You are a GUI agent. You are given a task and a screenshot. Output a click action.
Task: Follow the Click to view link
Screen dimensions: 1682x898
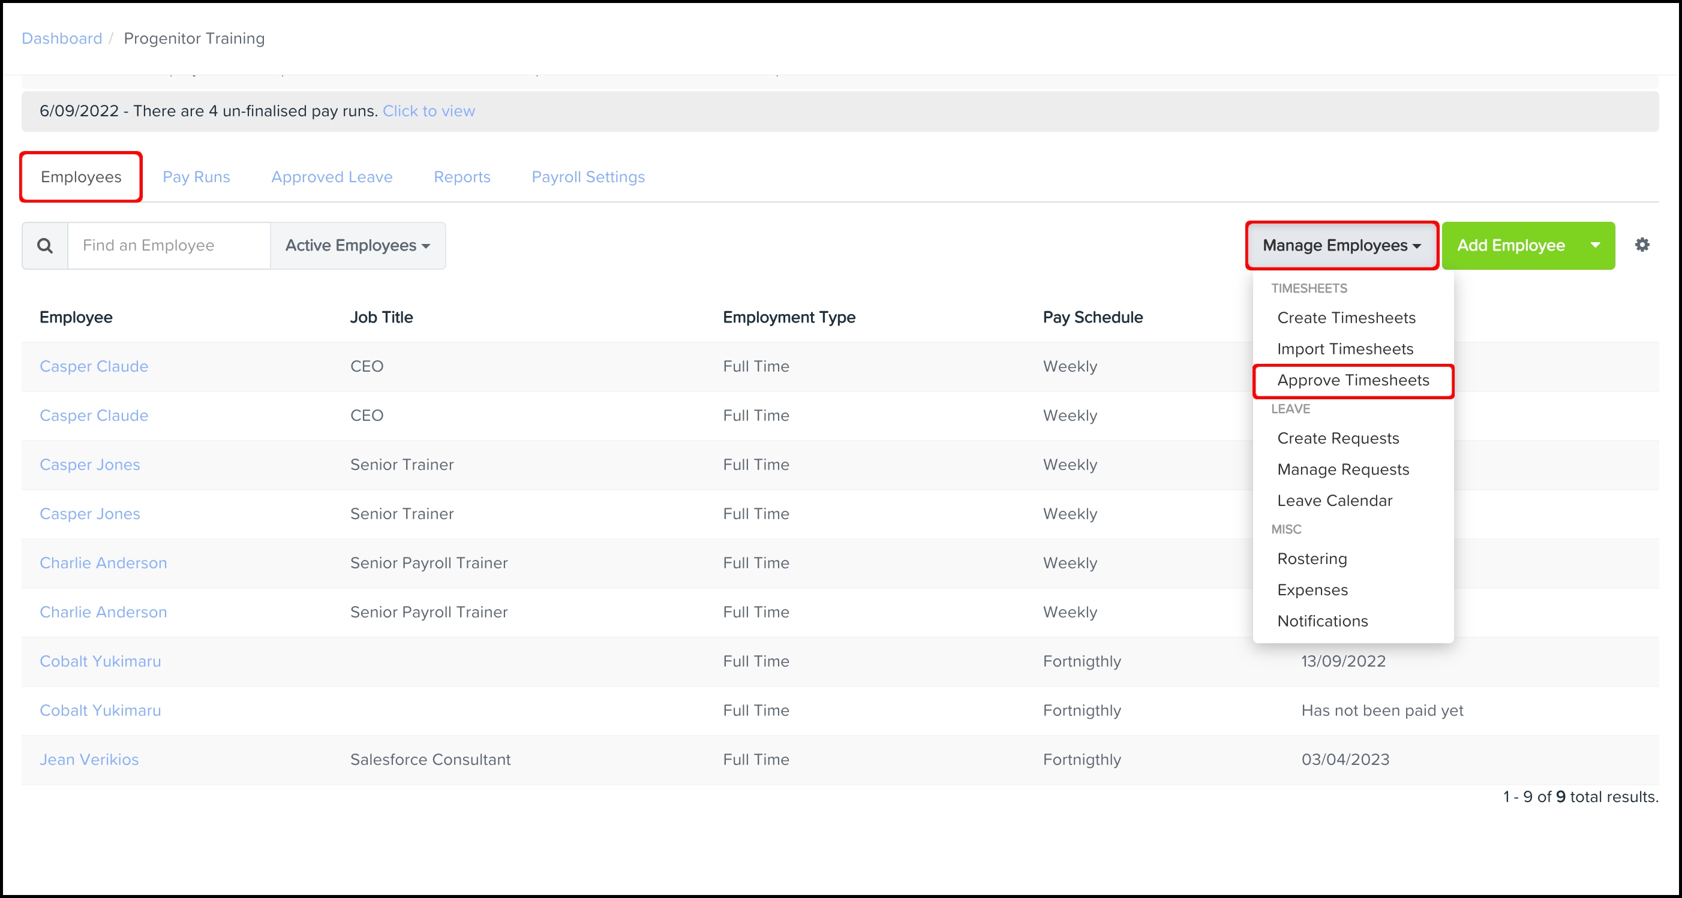(x=428, y=111)
